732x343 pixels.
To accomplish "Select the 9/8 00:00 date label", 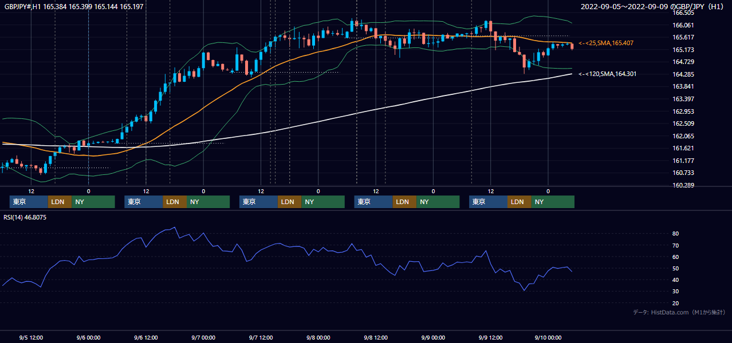I will pyautogui.click(x=318, y=337).
